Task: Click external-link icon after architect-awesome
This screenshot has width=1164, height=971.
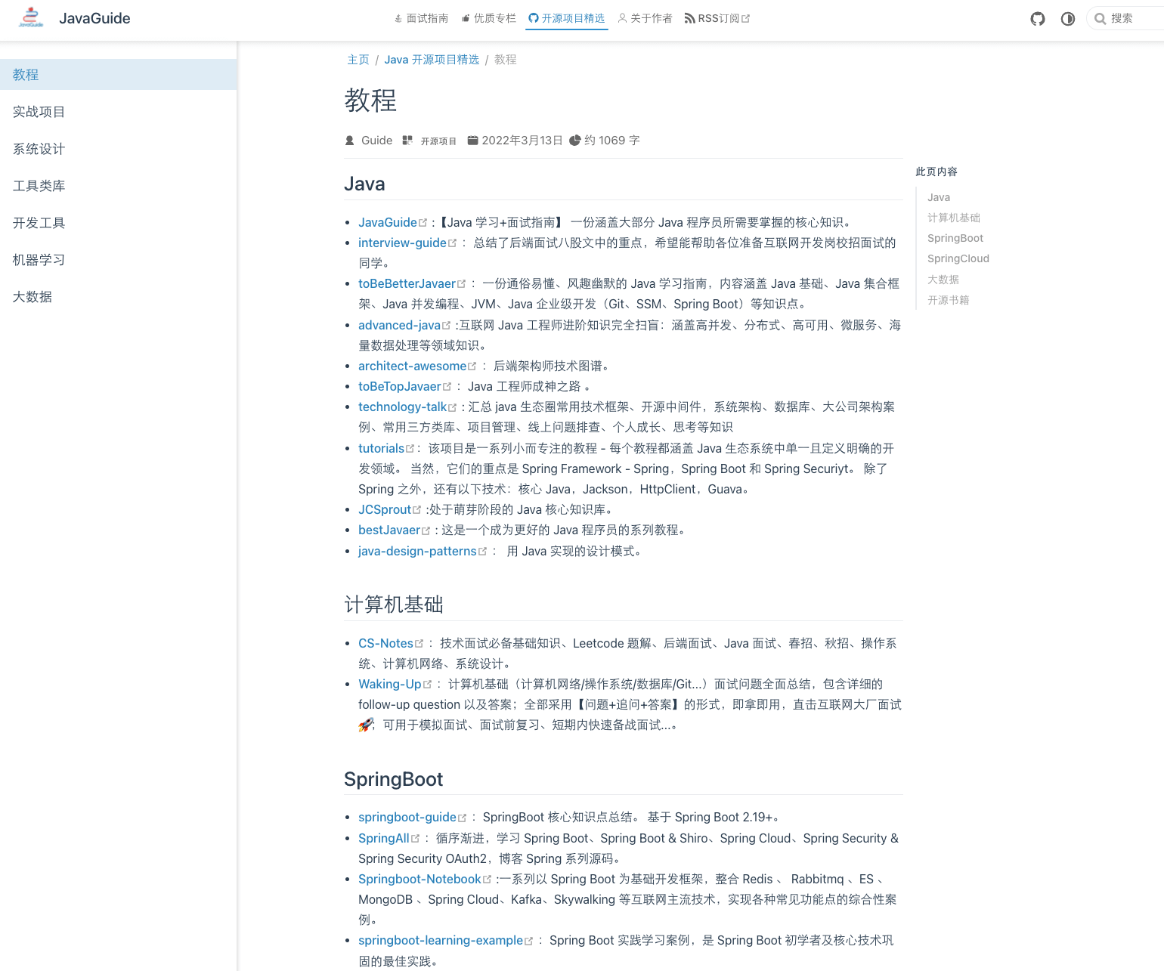Action: point(472,366)
